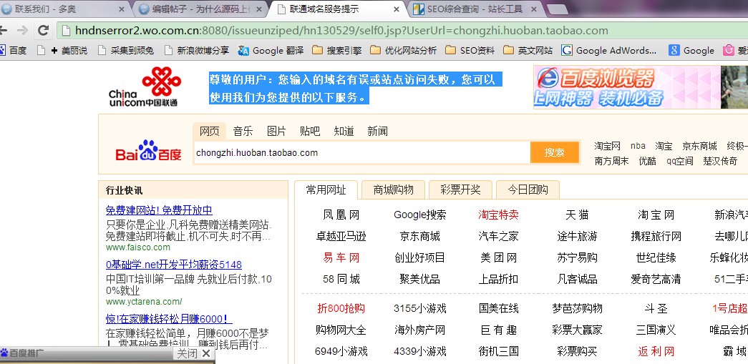Reload the page with the refresh icon
The image size is (748, 364).
pyautogui.click(x=43, y=31)
